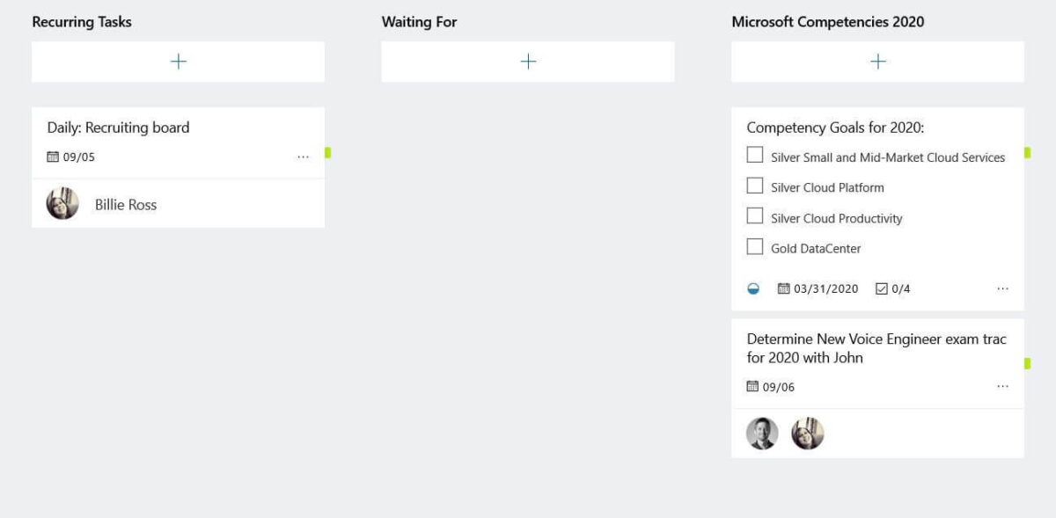Click the Recurring Tasks column heading
This screenshot has height=518, width=1056.
coord(81,21)
